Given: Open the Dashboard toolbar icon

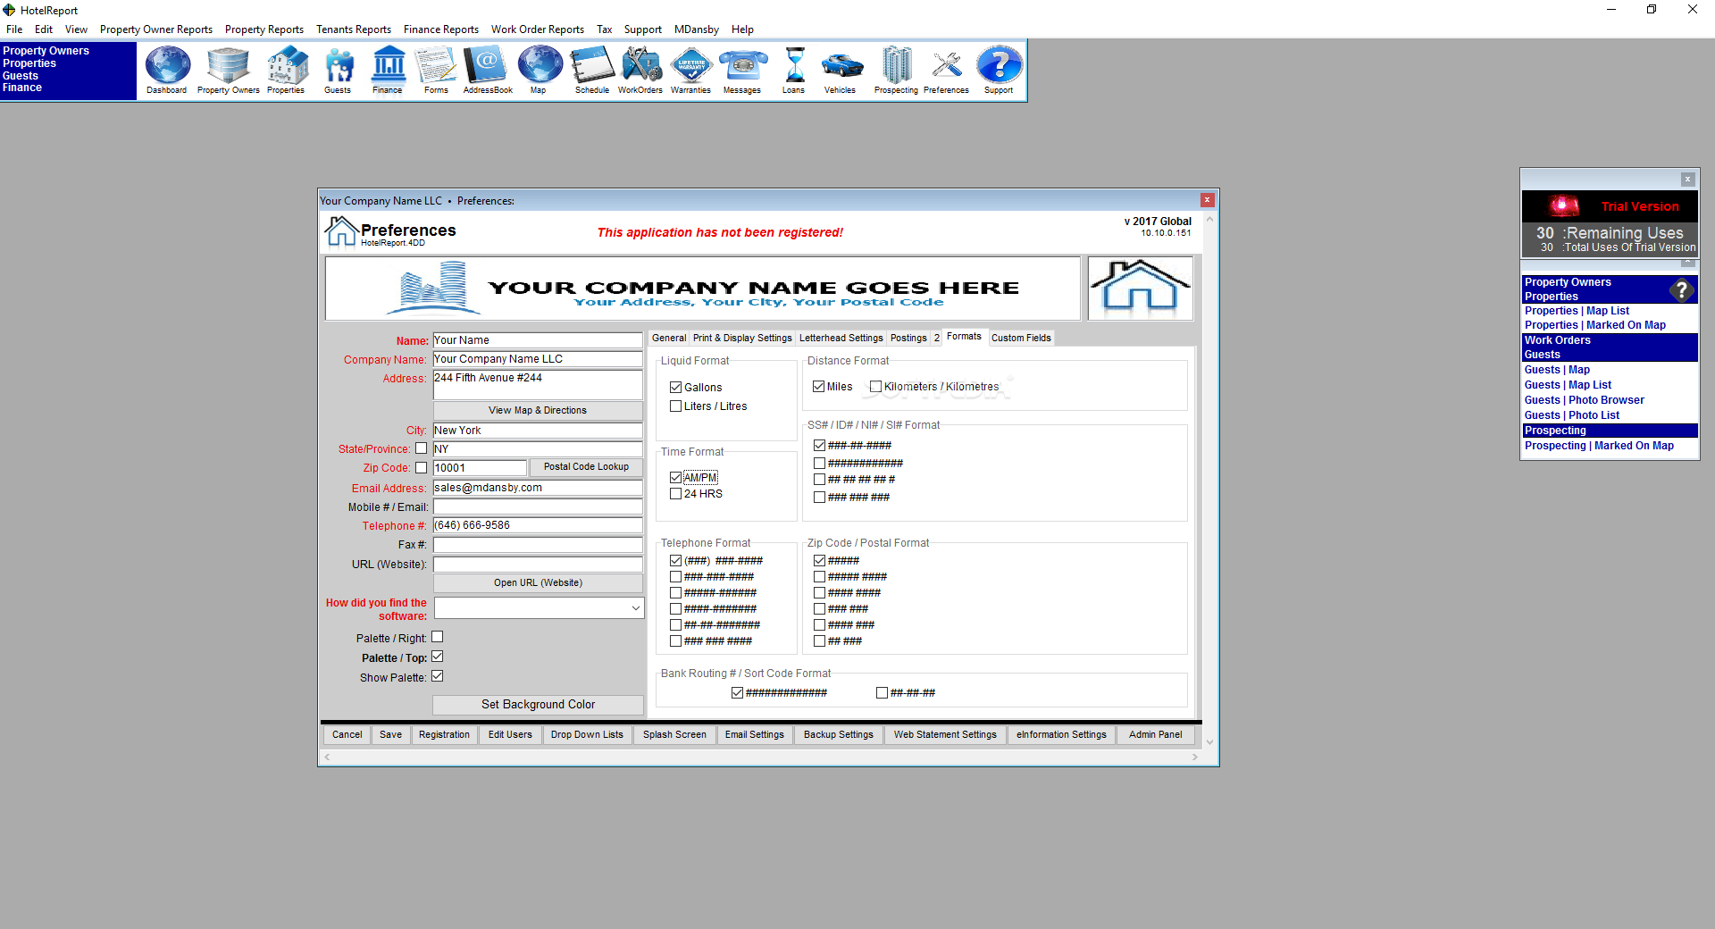Looking at the screenshot, I should point(167,70).
